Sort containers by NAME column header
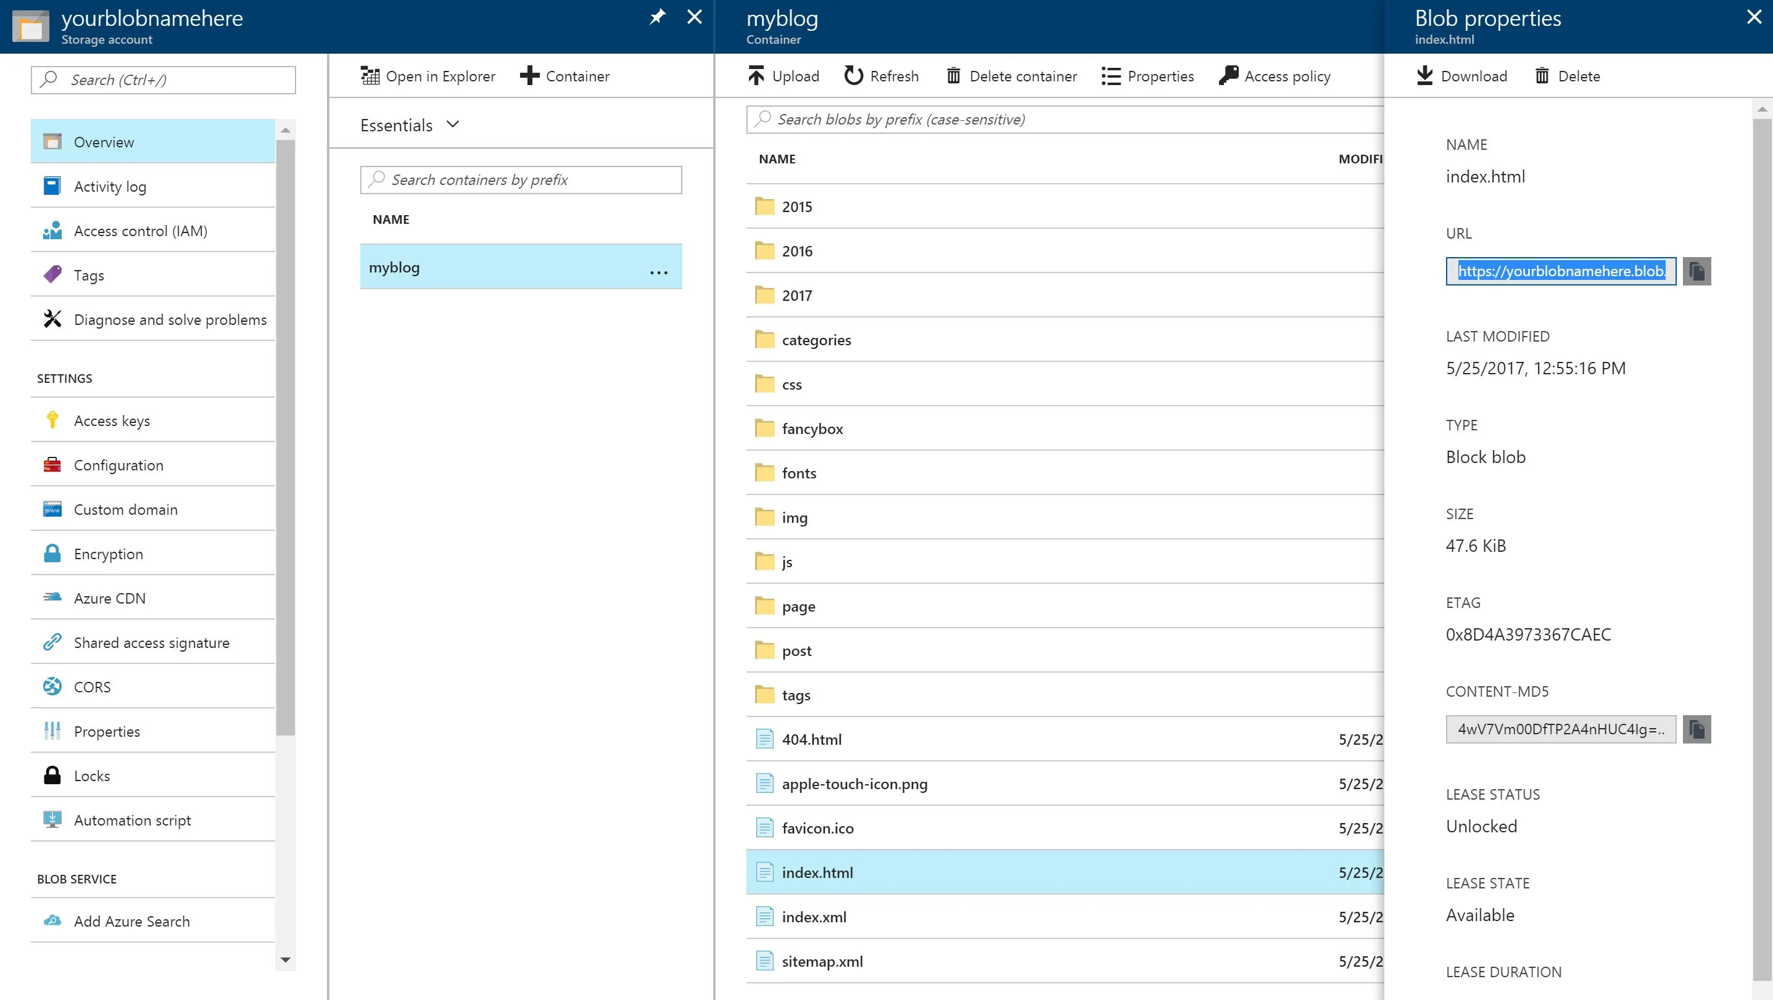Image resolution: width=1773 pixels, height=1000 pixels. coord(391,219)
